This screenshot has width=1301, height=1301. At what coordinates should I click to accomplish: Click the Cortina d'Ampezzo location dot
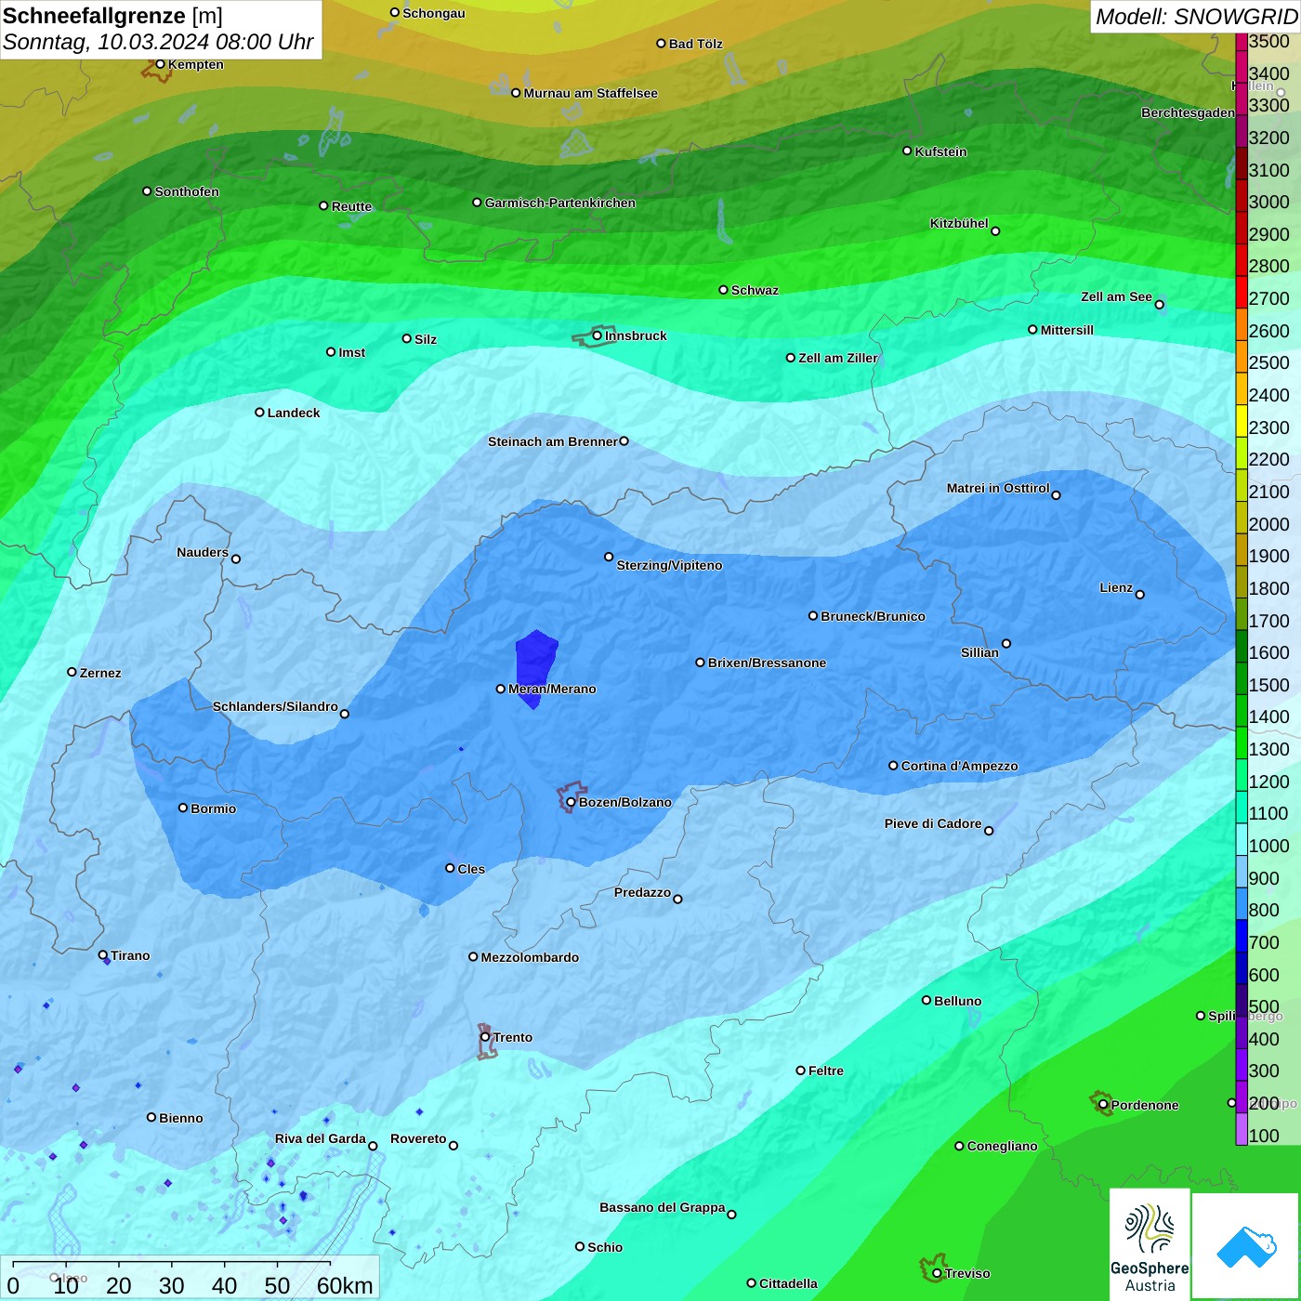pos(893,766)
